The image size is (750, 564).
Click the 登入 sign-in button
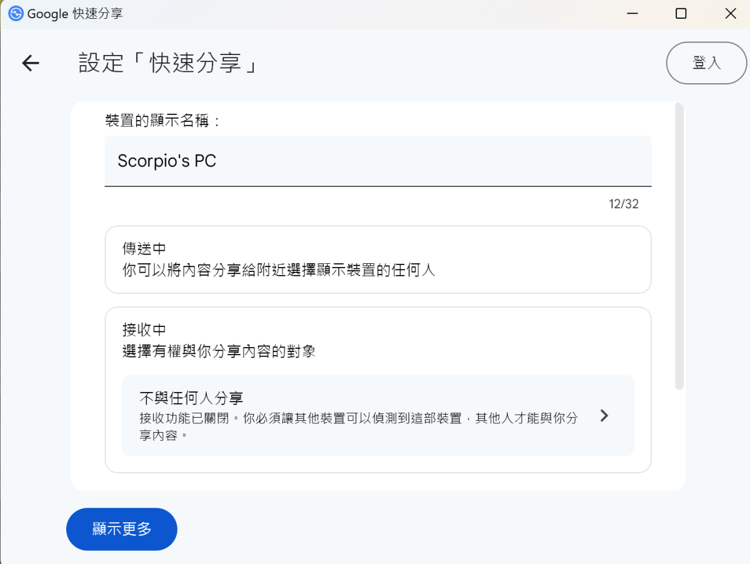tap(706, 63)
